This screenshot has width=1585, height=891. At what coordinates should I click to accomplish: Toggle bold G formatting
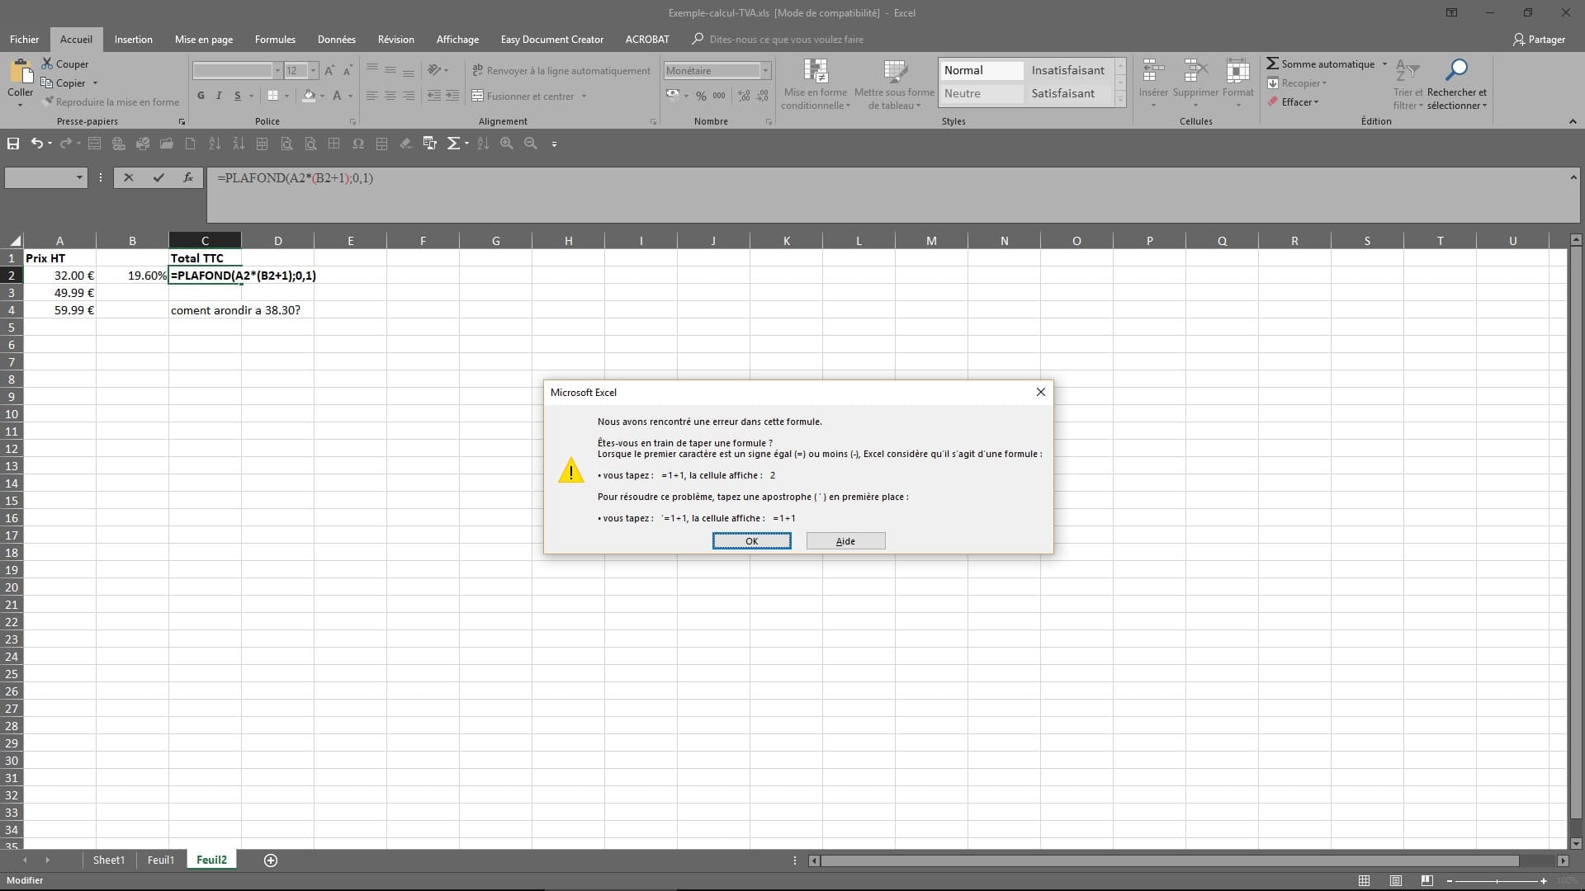point(201,97)
